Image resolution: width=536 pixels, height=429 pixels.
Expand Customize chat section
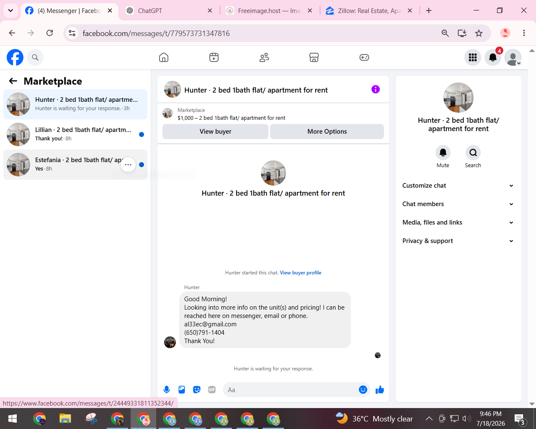click(x=458, y=186)
